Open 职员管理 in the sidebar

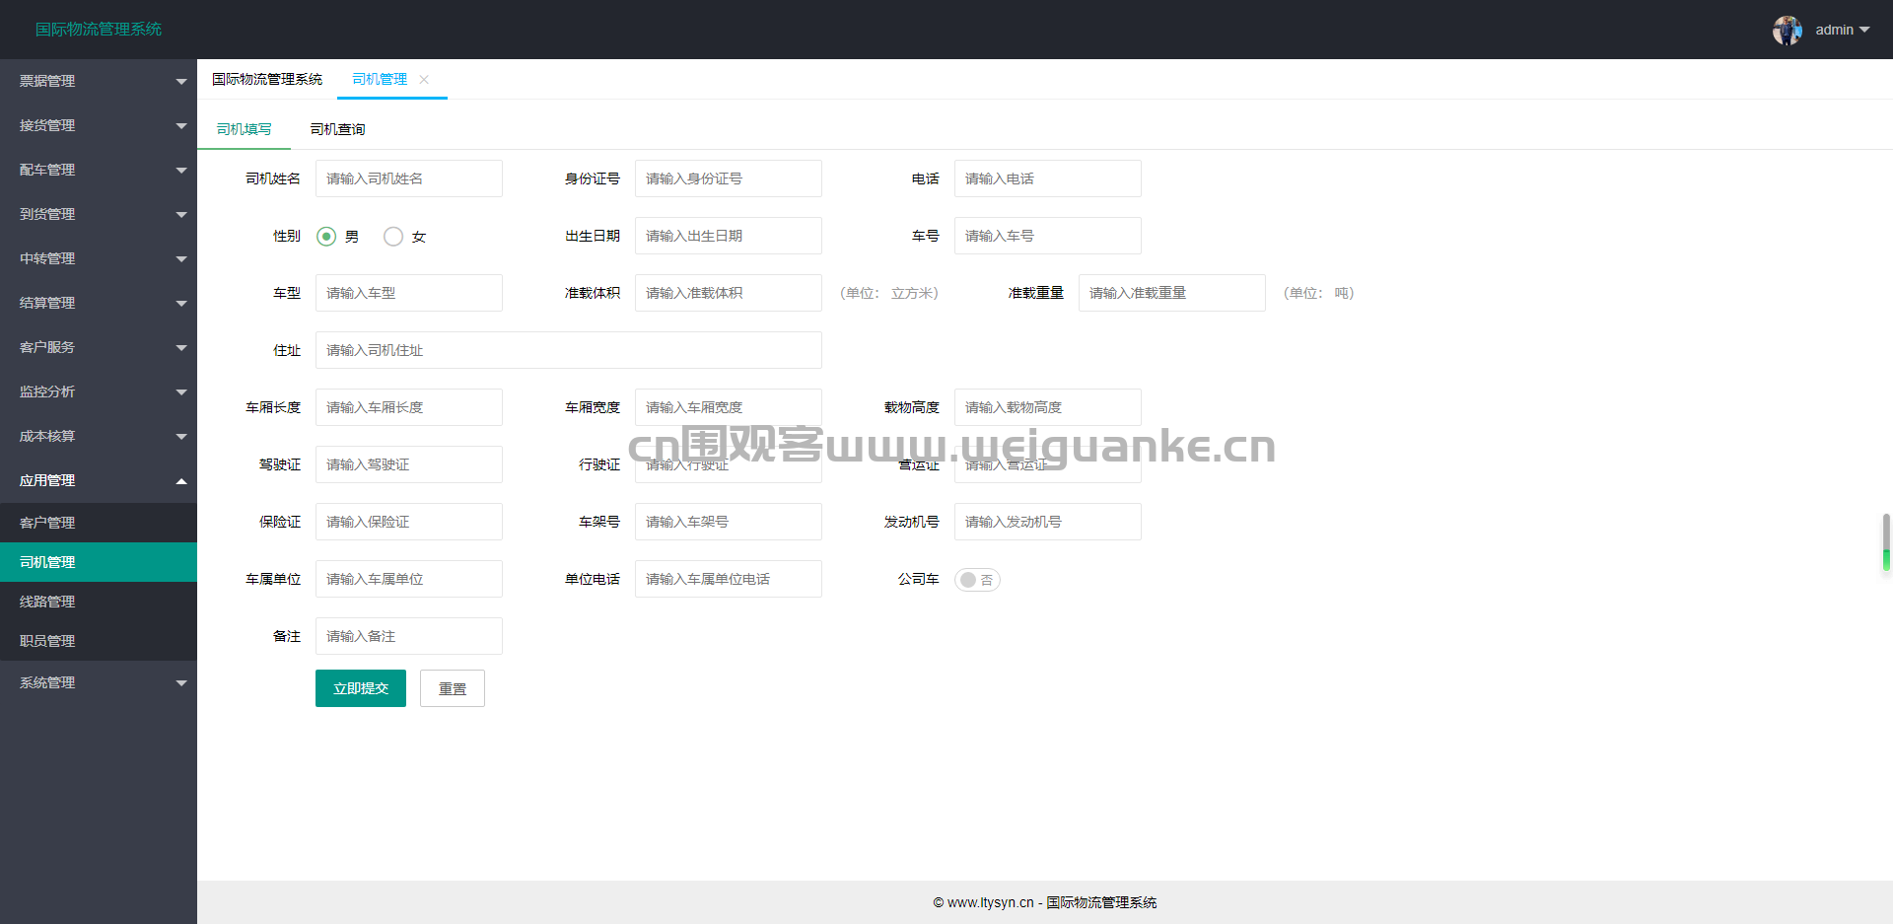click(99, 641)
